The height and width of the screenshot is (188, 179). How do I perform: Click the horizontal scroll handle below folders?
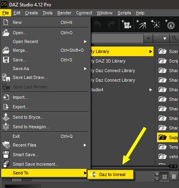[173, 166]
